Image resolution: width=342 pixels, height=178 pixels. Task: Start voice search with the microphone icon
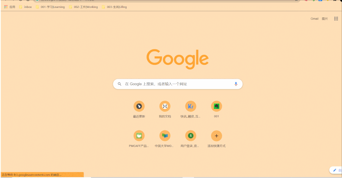pyautogui.click(x=236, y=84)
